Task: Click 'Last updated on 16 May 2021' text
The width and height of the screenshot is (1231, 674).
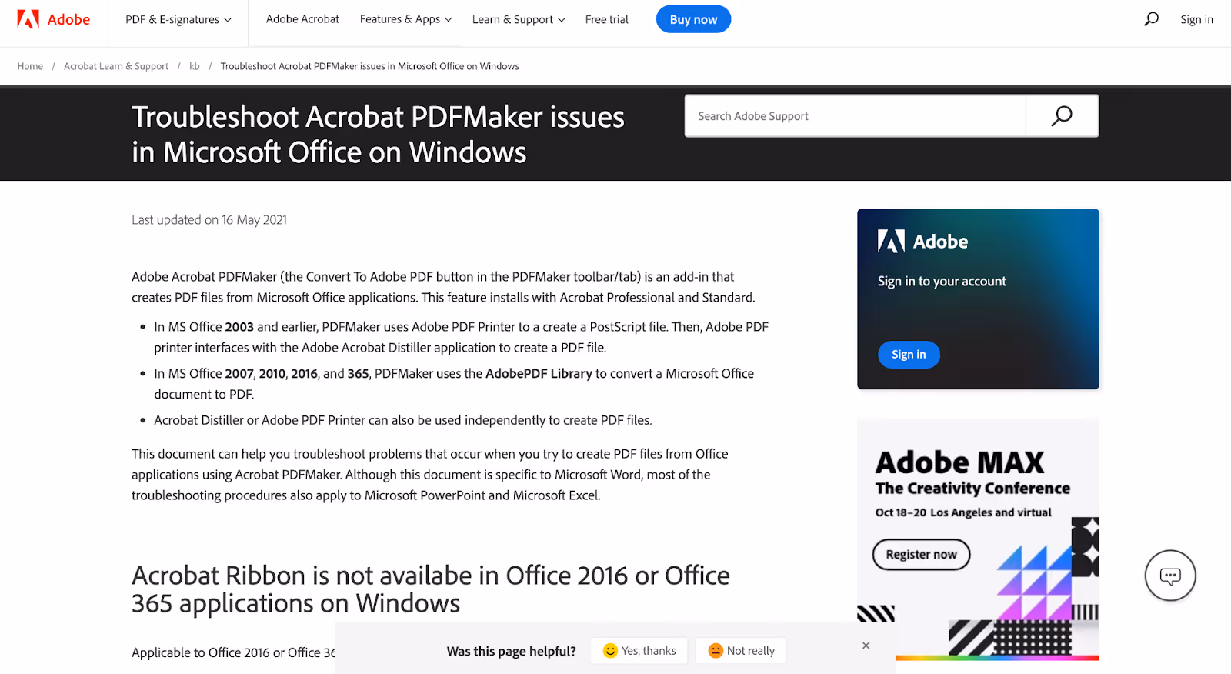Action: tap(209, 220)
